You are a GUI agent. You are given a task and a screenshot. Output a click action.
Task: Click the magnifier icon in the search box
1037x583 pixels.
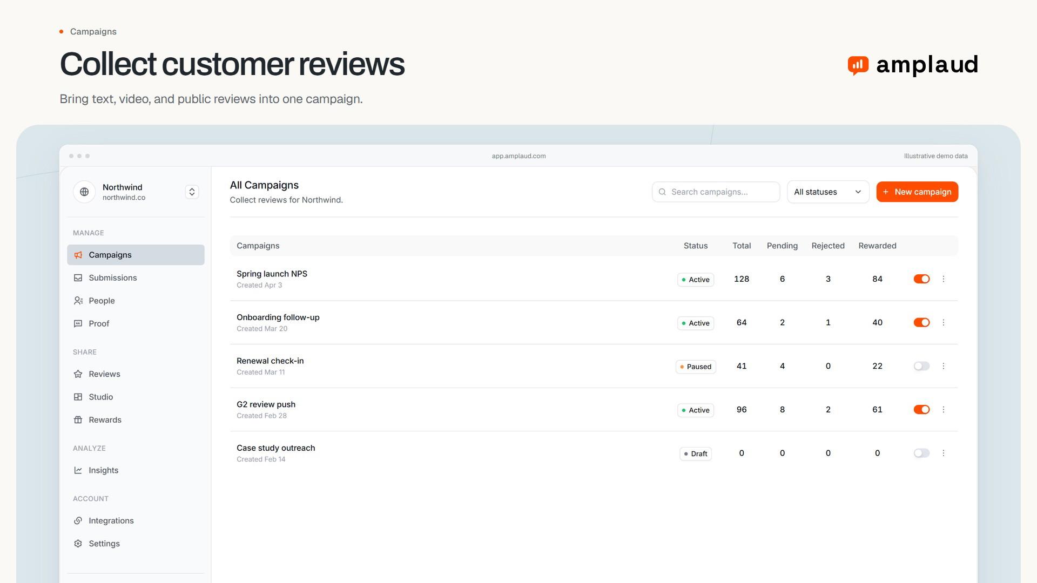[662, 192]
